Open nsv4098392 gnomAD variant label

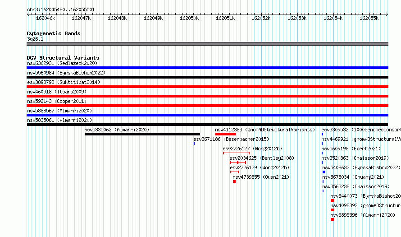click(365, 205)
